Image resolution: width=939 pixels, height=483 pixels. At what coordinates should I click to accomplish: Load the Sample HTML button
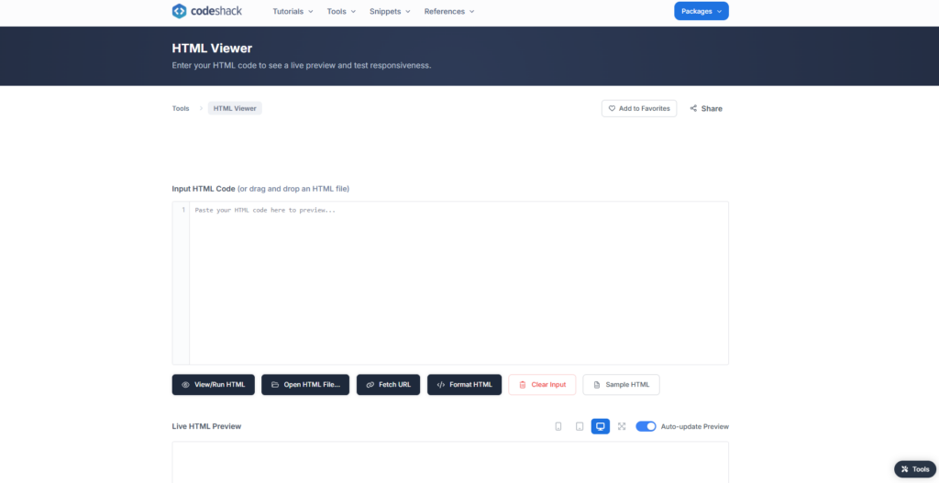pos(621,385)
